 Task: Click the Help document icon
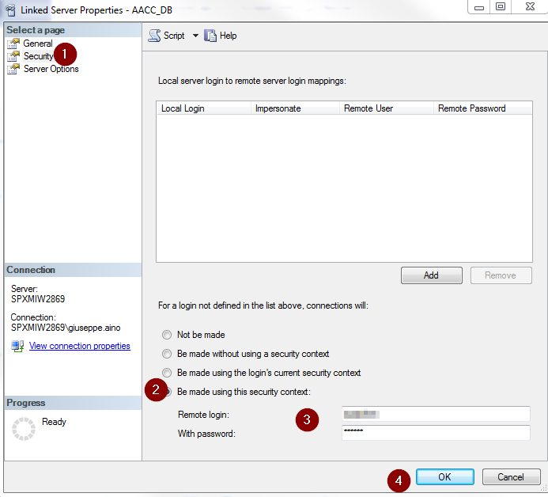click(x=210, y=36)
